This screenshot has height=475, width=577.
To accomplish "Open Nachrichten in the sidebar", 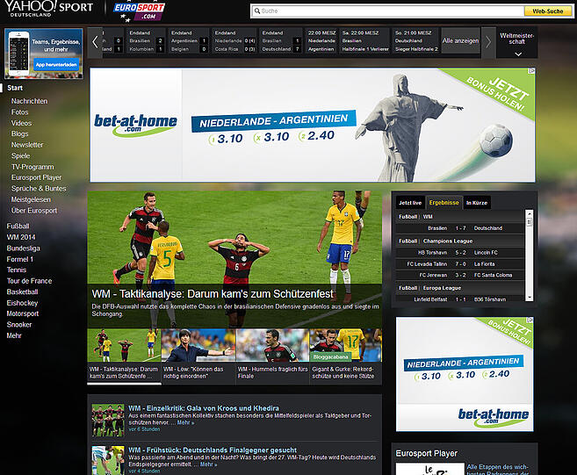I will point(30,101).
